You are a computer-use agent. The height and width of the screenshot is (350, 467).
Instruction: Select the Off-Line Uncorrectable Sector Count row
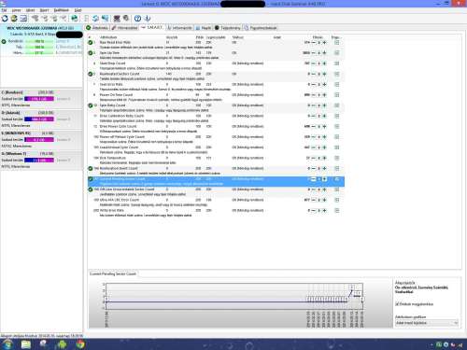[x=216, y=191]
